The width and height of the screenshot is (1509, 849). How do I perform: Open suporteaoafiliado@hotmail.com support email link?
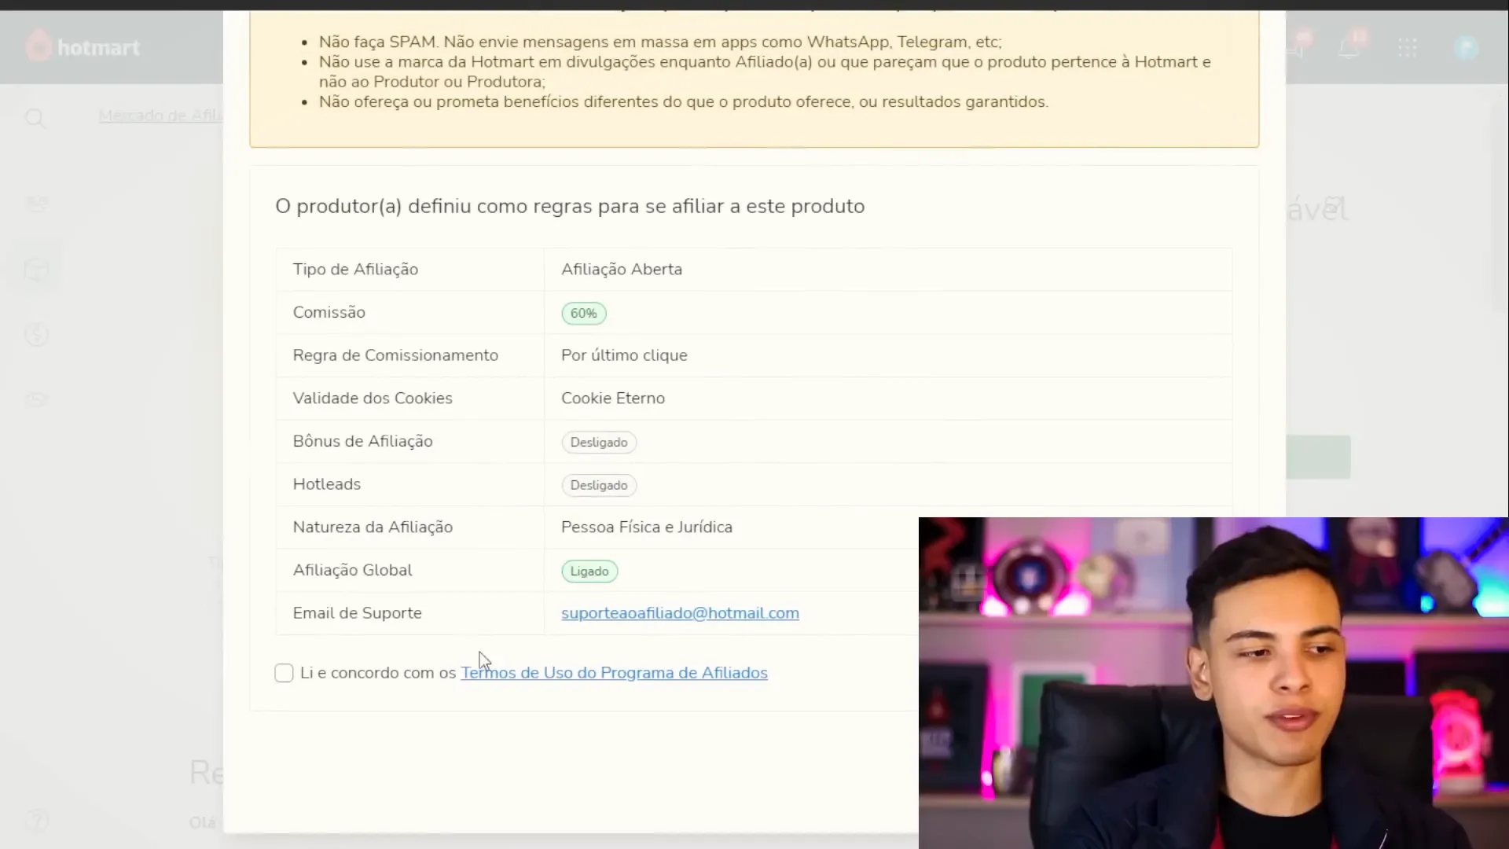680,613
